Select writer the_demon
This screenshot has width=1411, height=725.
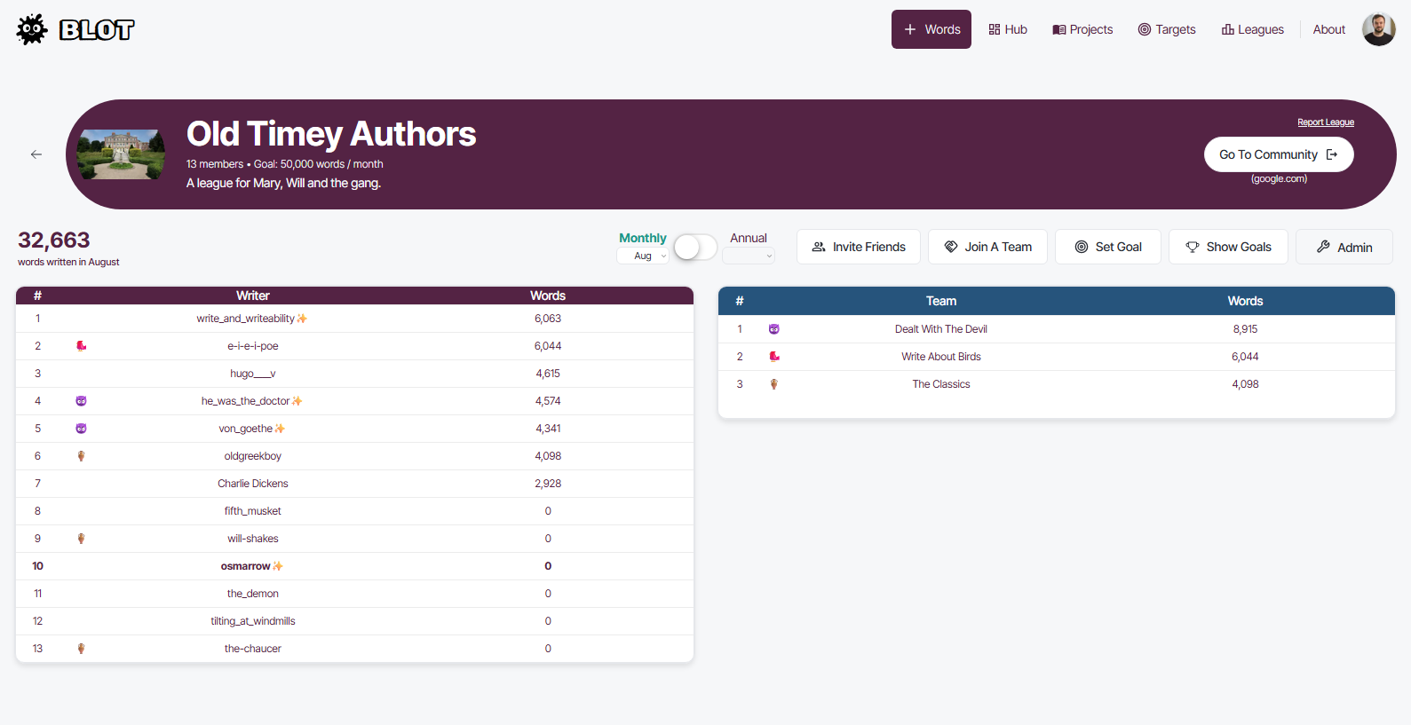[253, 594]
